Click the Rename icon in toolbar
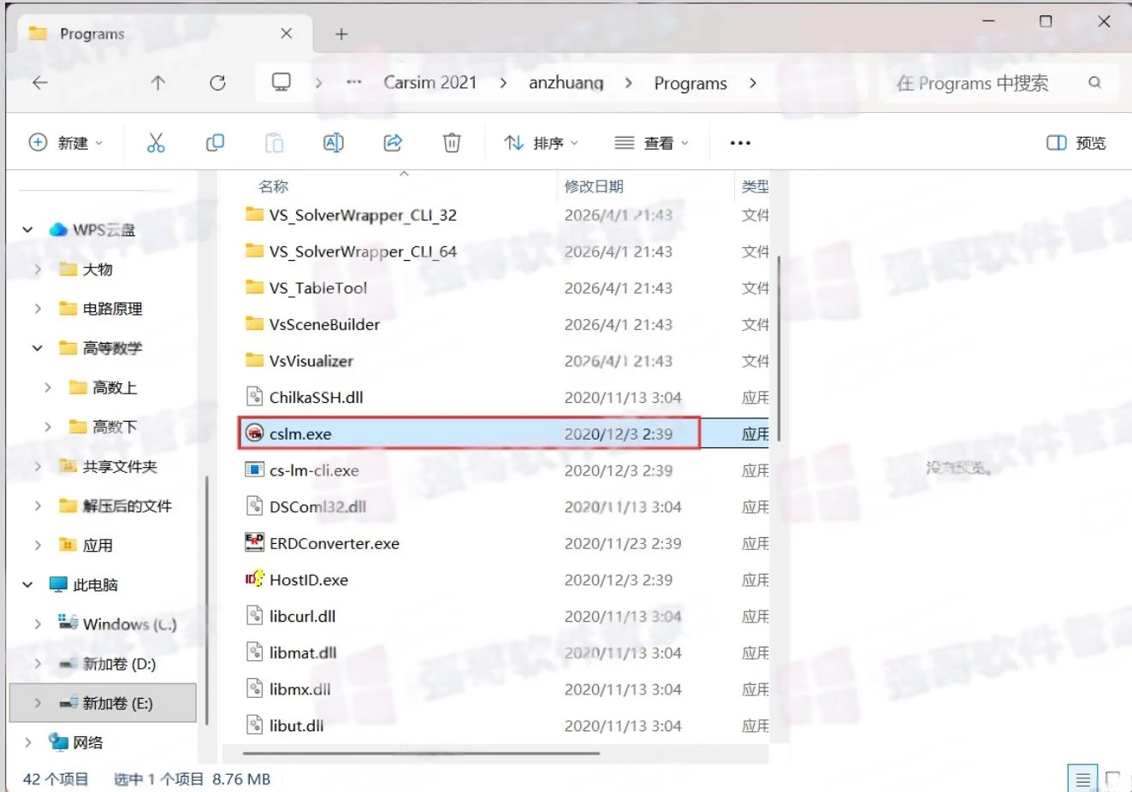 tap(334, 143)
